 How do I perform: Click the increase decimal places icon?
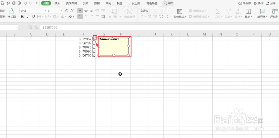161,17
